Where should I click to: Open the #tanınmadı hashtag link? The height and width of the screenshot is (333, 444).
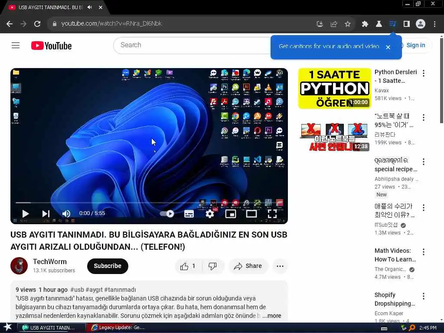coord(120,290)
